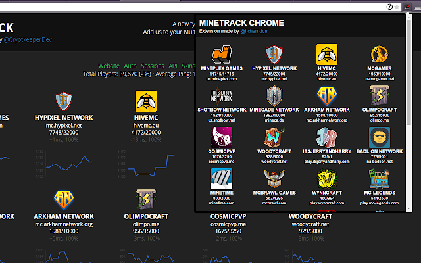
Task: Click the us.mineplex.com address in popup
Action: [222, 79]
